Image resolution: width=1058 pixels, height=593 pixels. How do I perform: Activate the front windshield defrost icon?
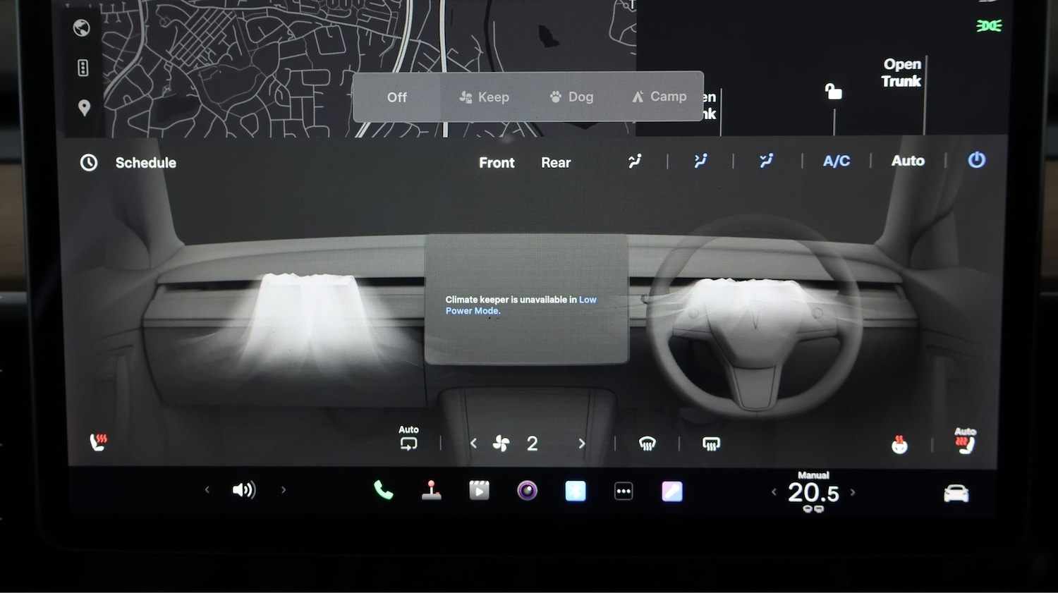click(647, 443)
